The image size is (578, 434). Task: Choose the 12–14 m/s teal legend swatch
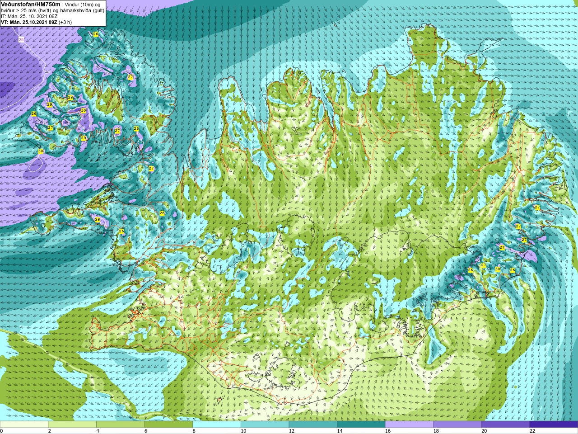(x=313, y=425)
